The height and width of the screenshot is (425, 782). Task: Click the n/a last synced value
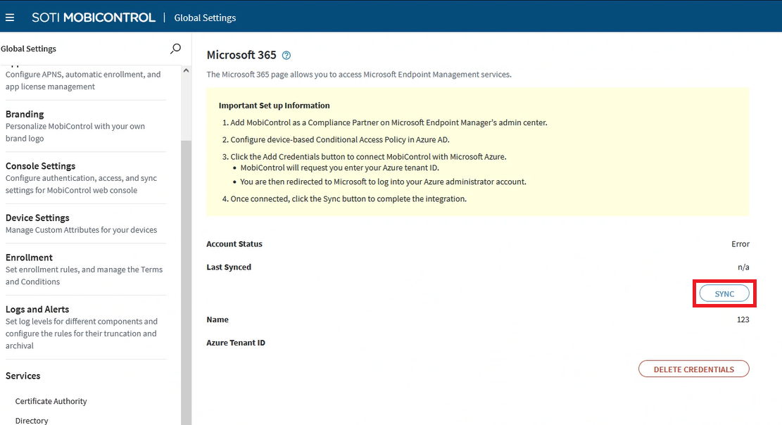pyautogui.click(x=743, y=267)
